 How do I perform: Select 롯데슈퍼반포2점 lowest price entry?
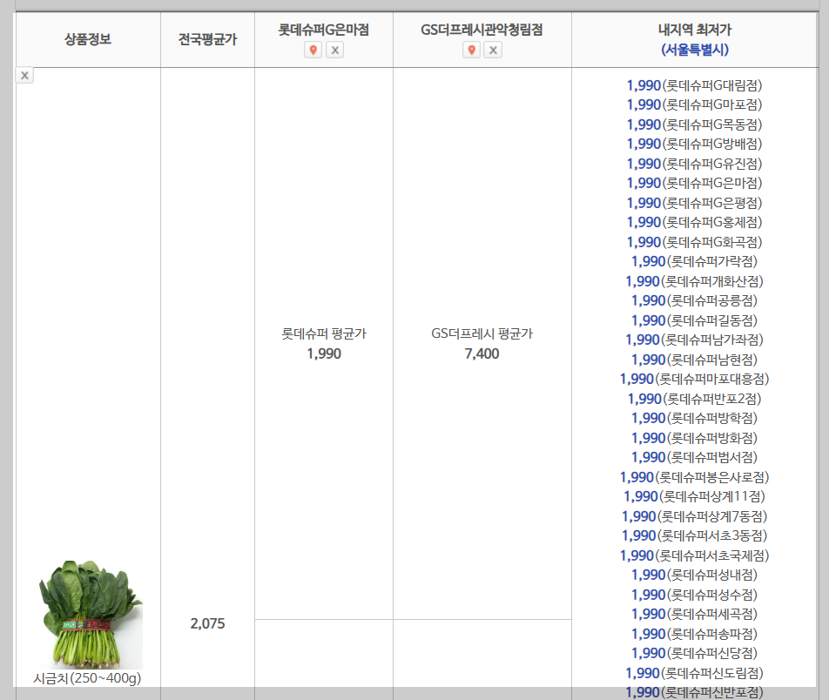pyautogui.click(x=695, y=399)
